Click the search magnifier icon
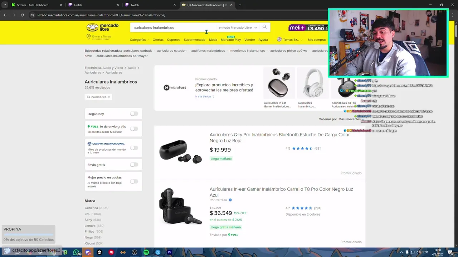Screen dimensions: 458x257 (264, 27)
